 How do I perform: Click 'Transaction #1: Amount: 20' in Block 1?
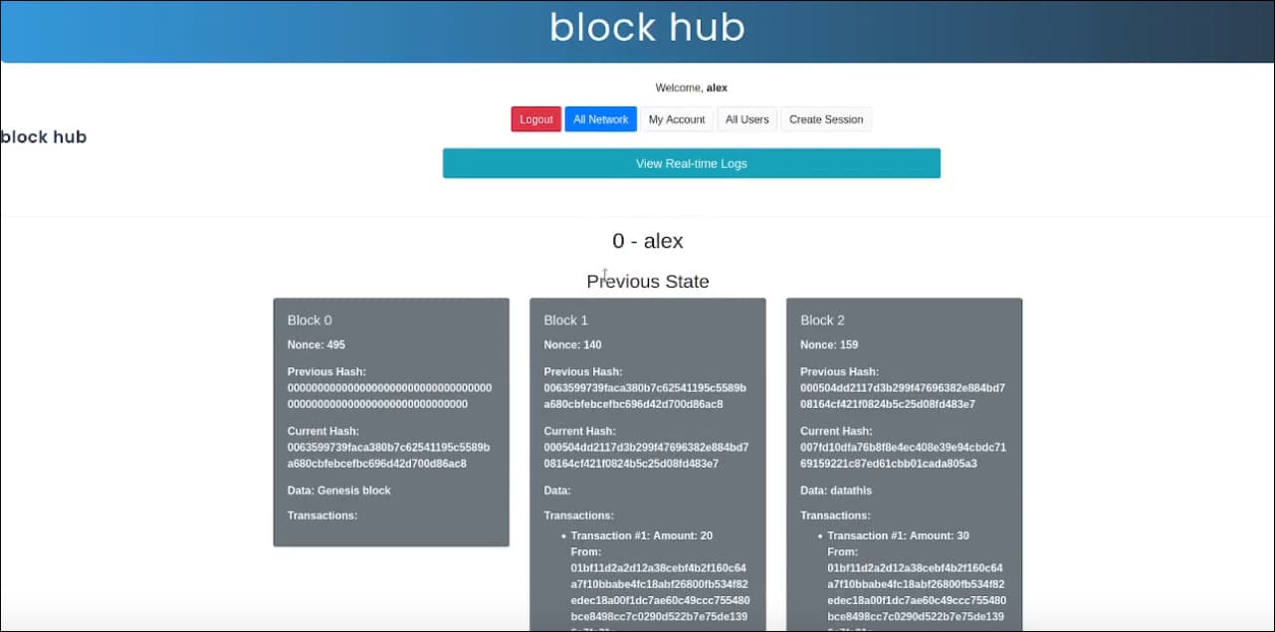coord(642,535)
